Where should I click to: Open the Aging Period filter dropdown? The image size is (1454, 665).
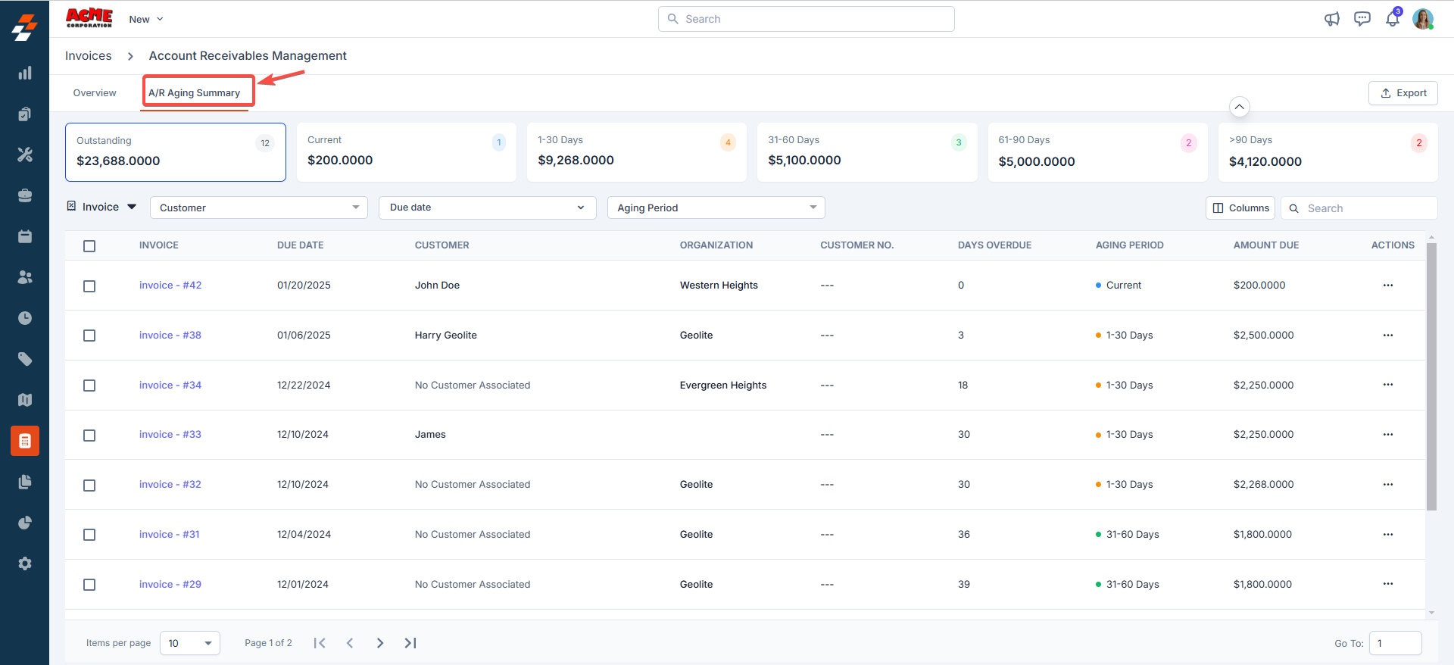pyautogui.click(x=716, y=208)
